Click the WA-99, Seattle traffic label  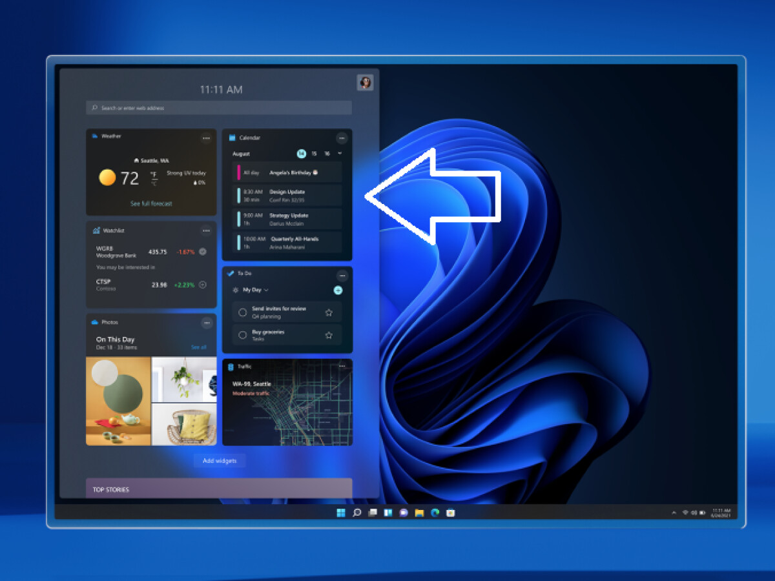tap(252, 384)
